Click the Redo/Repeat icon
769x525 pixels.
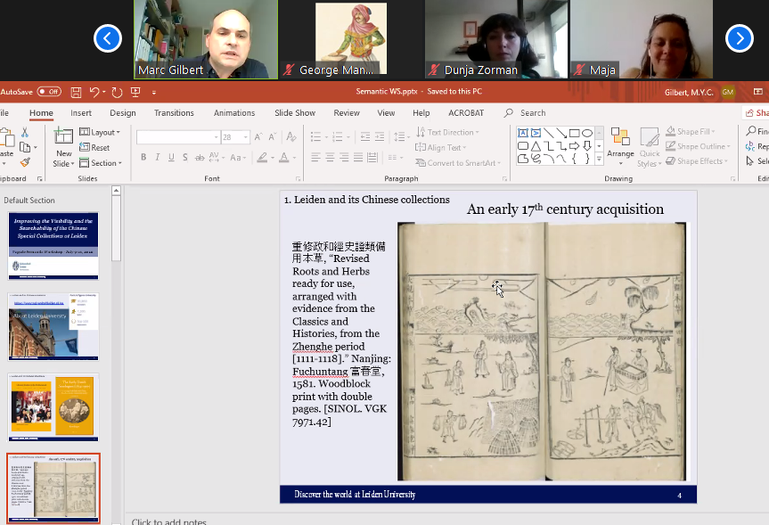click(117, 92)
